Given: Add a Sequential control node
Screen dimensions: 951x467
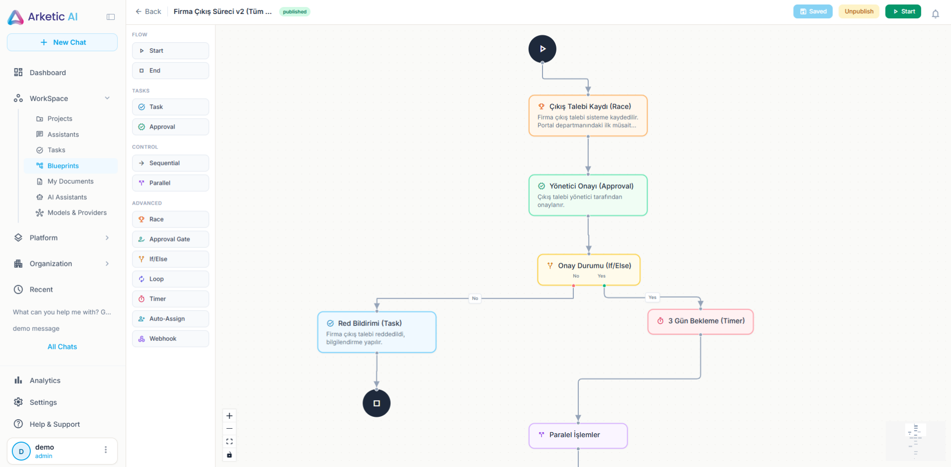Looking at the screenshot, I should (x=170, y=163).
